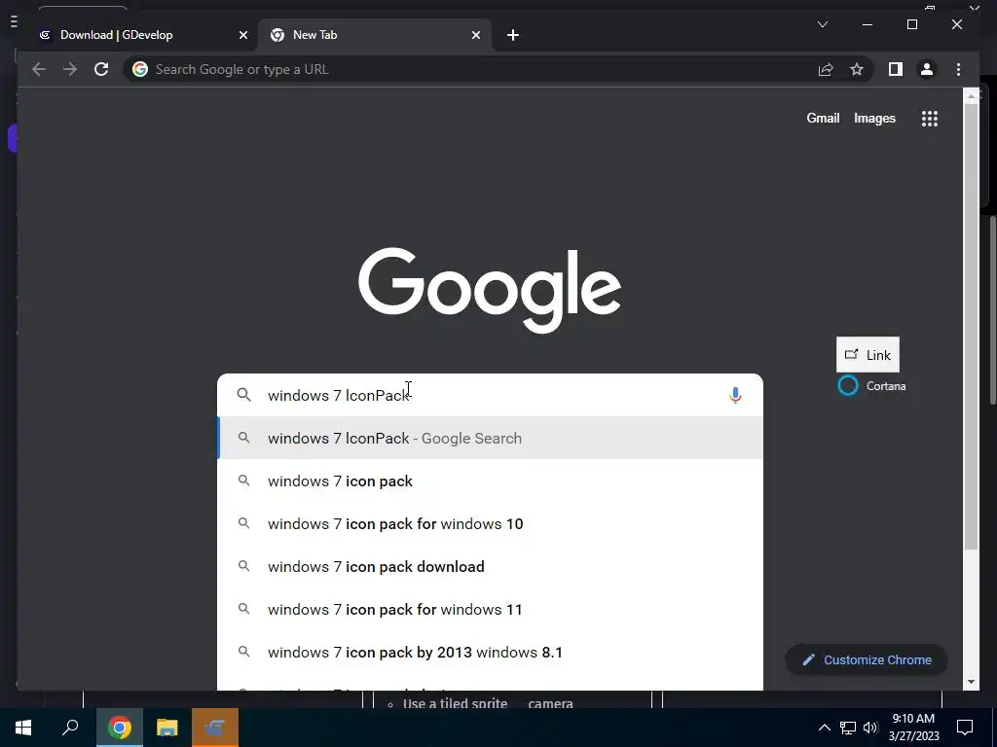Image resolution: width=997 pixels, height=747 pixels.
Task: Open the Chrome profile avatar menu
Action: point(927,69)
